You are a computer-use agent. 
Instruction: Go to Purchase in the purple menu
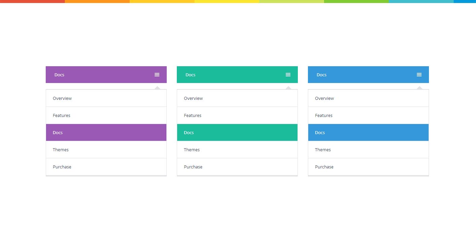point(106,167)
